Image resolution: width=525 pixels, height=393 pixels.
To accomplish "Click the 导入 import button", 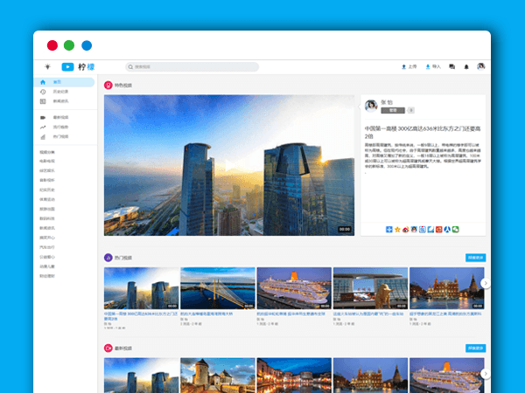I will [433, 66].
